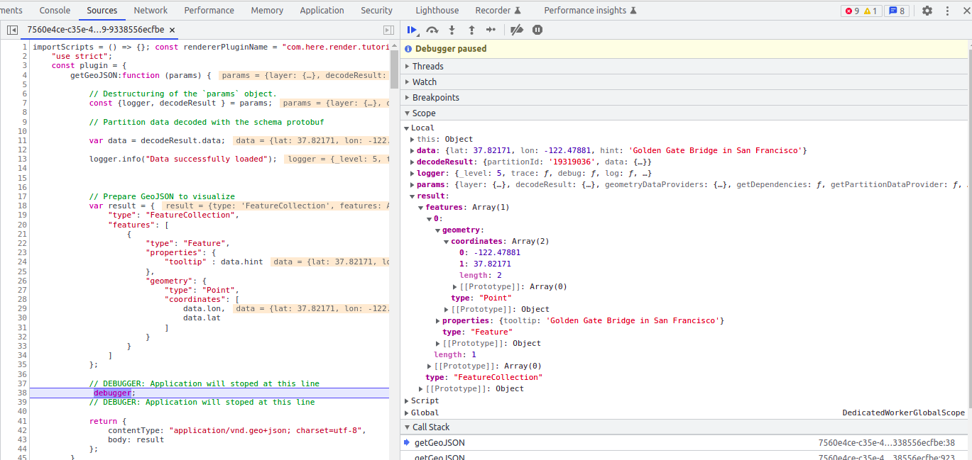Click the errors and warnings counter badge
Screen dimensions: 972x460
(861, 11)
